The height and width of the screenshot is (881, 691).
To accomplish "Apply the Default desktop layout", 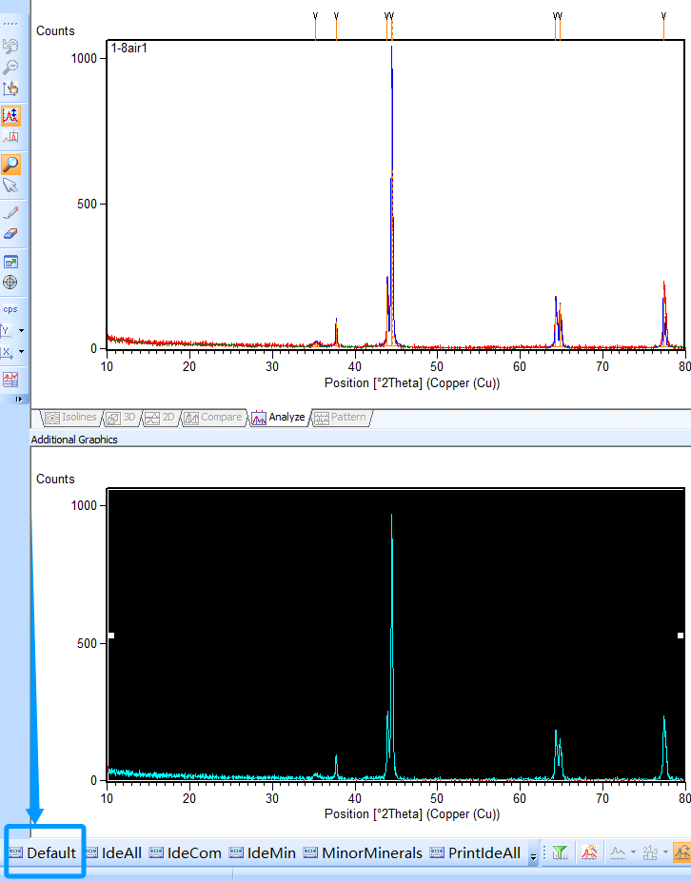I will (43, 852).
